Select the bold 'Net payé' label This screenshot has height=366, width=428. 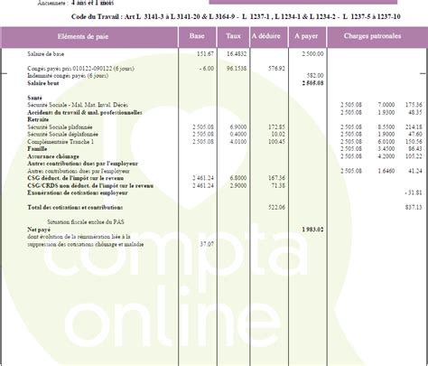click(39, 230)
